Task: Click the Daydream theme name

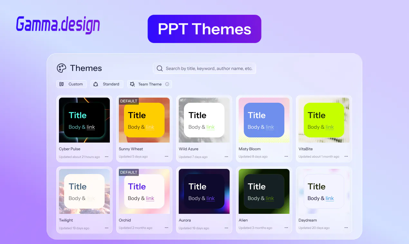Action: coord(308,220)
